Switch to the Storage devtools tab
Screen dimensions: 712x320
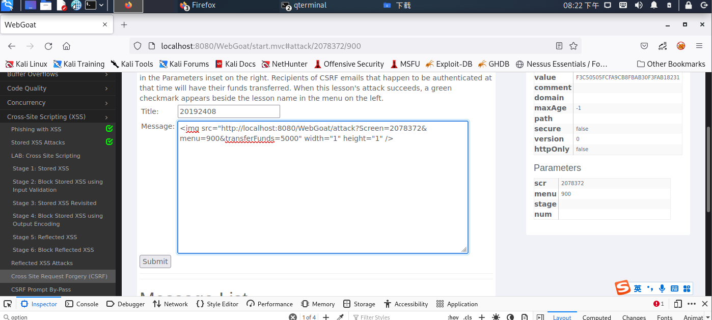click(x=359, y=304)
